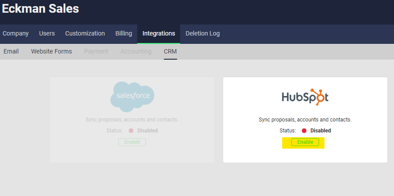Viewport: 394px width, 196px height.
Task: Select the Integrations tab
Action: 159,33
